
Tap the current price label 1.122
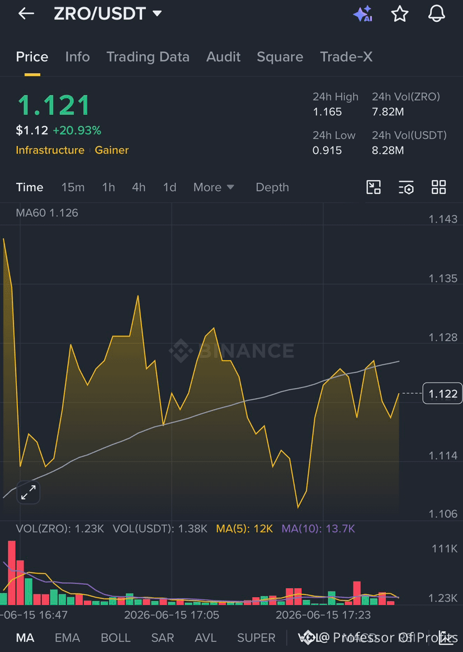[443, 393]
